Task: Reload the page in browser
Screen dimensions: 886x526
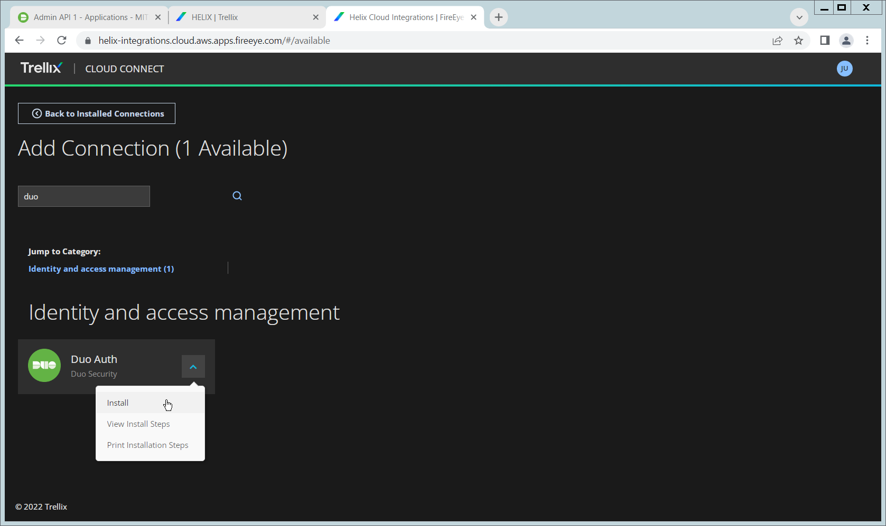Action: coord(62,41)
